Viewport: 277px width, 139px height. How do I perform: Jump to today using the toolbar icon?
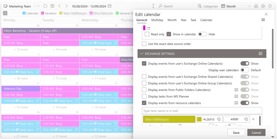[52, 6]
